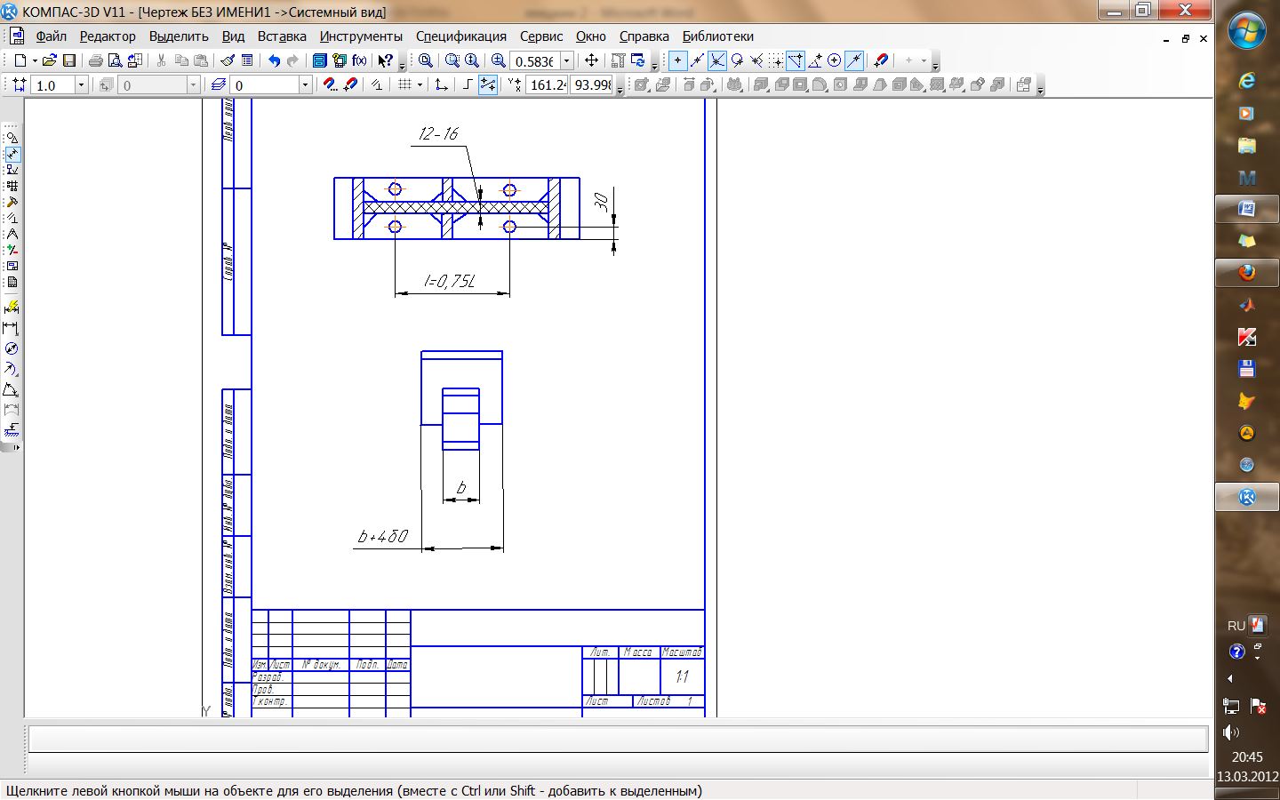Open the current layer 0 dropdown
Screen dimensions: 1280x800
pos(305,85)
